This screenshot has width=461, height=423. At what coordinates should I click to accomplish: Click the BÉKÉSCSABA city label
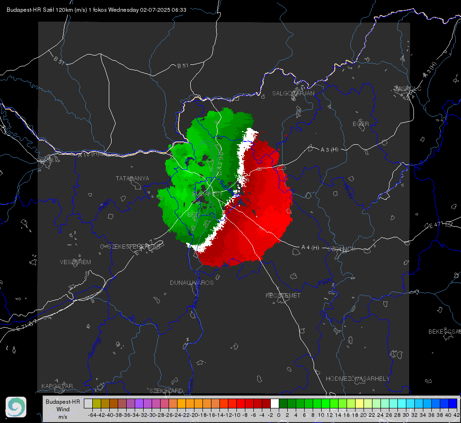[x=445, y=332]
